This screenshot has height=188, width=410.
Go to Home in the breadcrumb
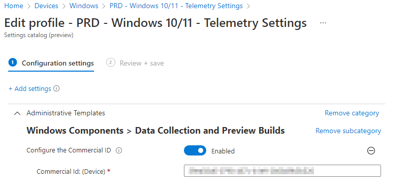(14, 6)
